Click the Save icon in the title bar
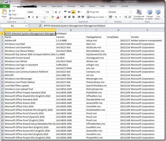 (x=6, y=2)
